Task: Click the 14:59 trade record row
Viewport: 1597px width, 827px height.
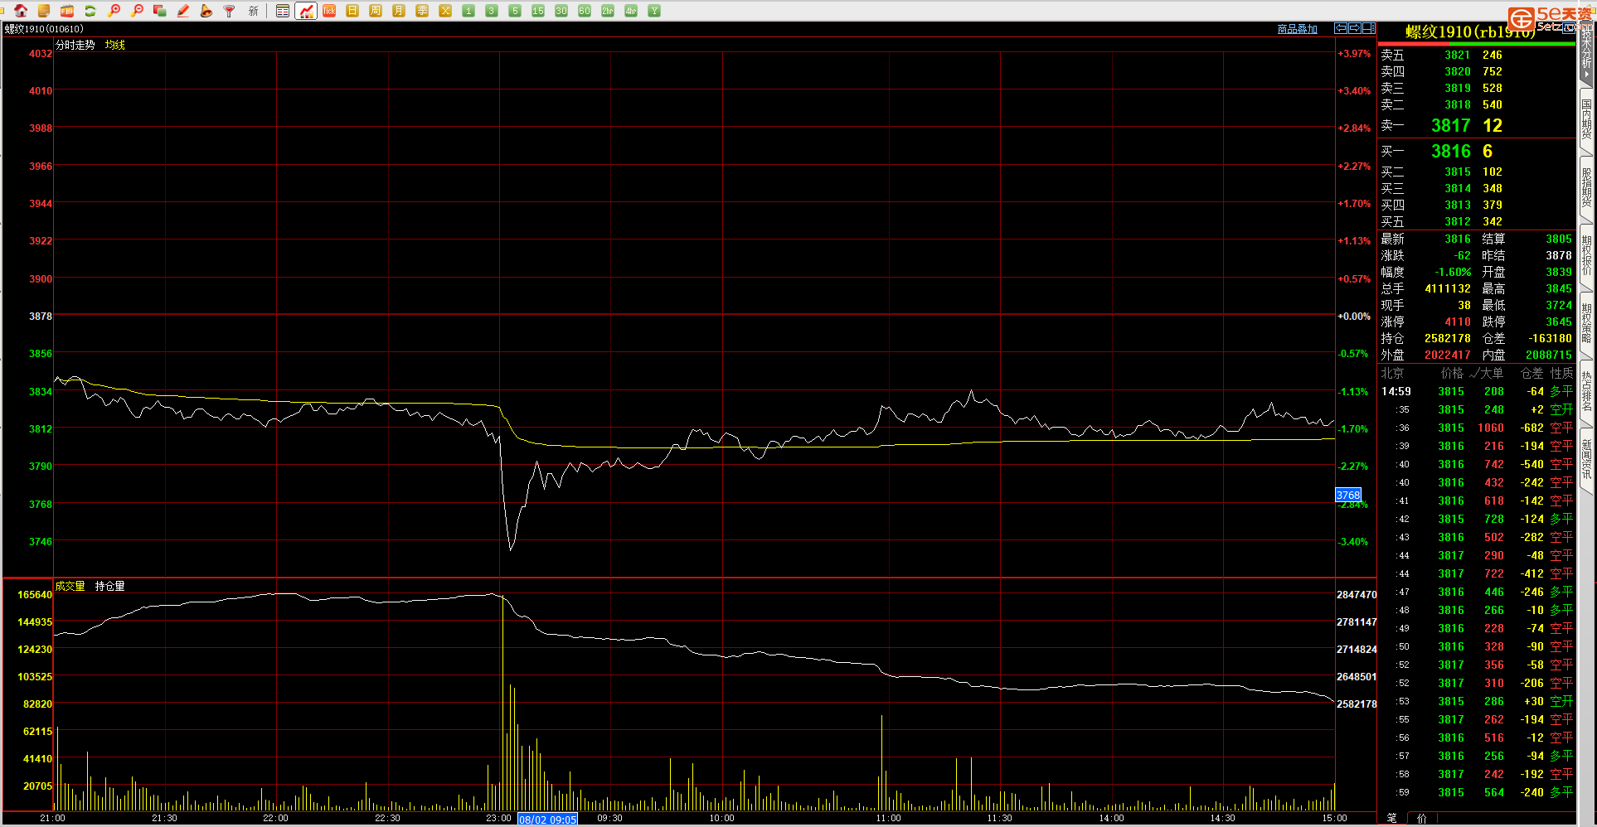Action: click(1476, 391)
